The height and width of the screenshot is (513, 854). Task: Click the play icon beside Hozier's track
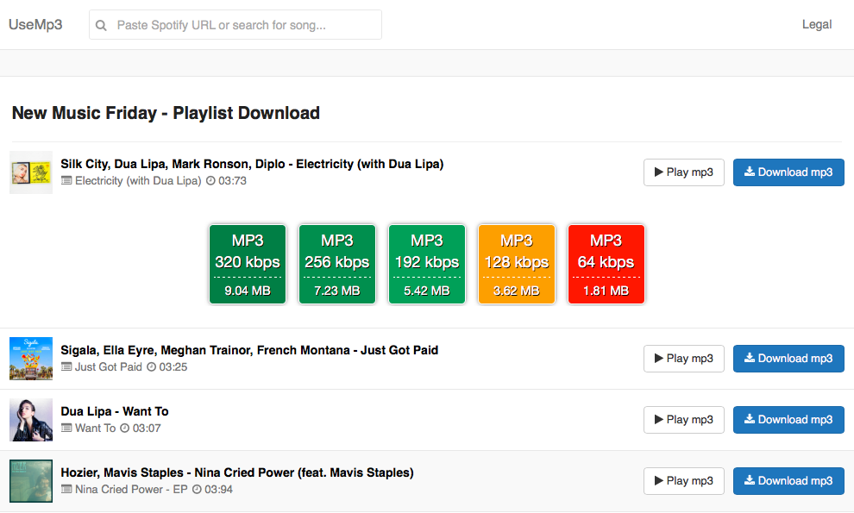click(x=662, y=480)
